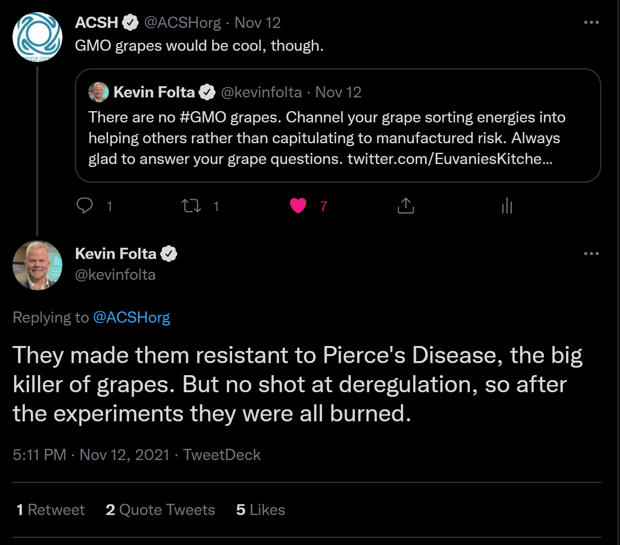Viewport: 620px width, 545px height.
Task: Click the share icon on ACSH tweet
Action: 406,206
